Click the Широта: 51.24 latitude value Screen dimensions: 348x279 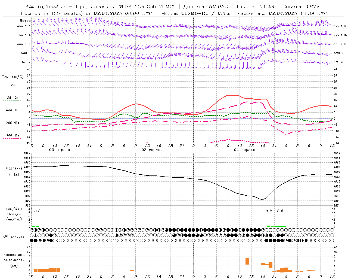255,7
